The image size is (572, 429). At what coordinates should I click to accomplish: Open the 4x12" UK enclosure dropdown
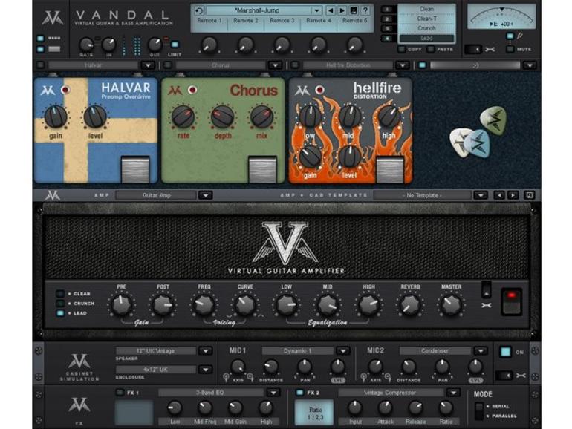tap(205, 370)
